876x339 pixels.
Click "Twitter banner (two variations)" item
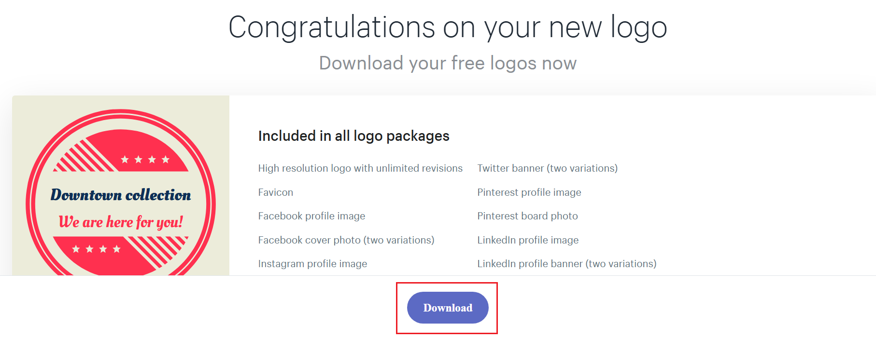click(547, 168)
